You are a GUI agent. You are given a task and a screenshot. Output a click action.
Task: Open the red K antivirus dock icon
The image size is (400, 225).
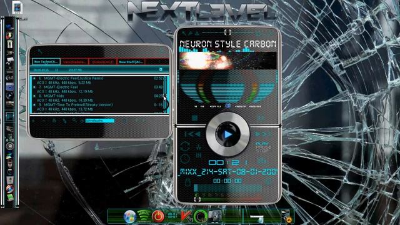(x=186, y=216)
